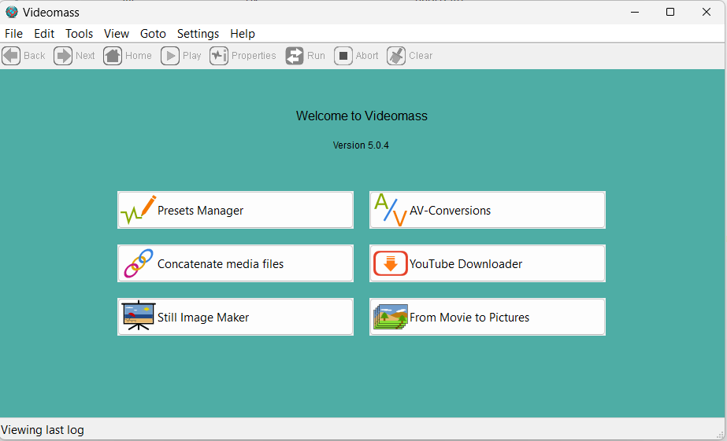Choose From Movie to Pictures
Image resolution: width=727 pixels, height=441 pixels.
tap(488, 317)
